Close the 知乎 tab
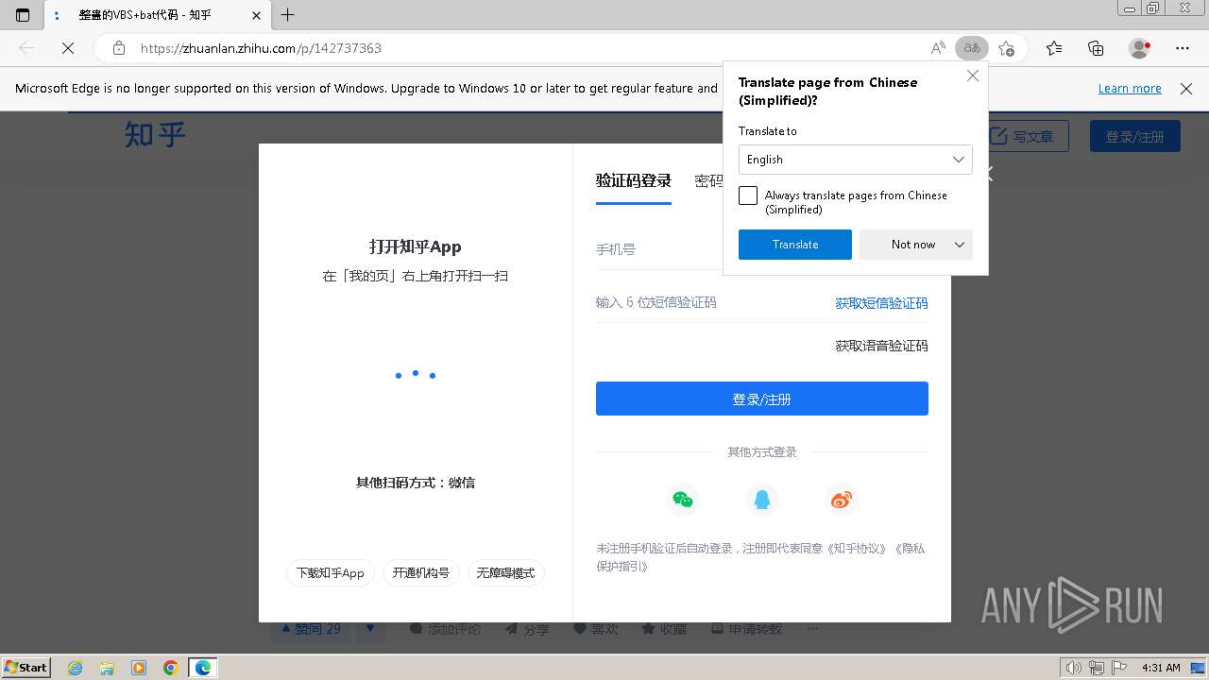The width and height of the screenshot is (1209, 680). pyautogui.click(x=256, y=15)
